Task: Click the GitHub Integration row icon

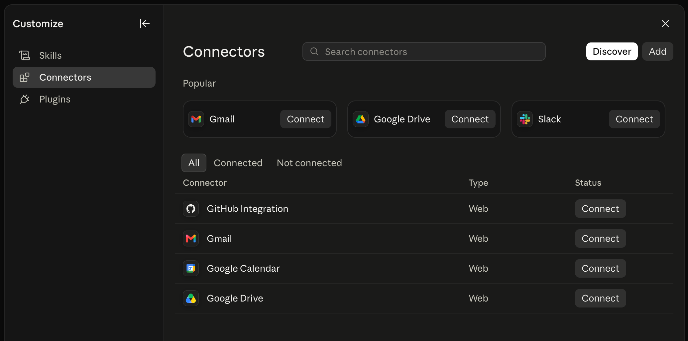Action: 191,209
